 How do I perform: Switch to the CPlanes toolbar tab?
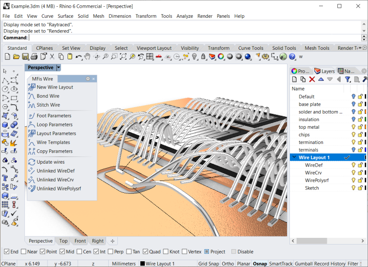click(45, 48)
